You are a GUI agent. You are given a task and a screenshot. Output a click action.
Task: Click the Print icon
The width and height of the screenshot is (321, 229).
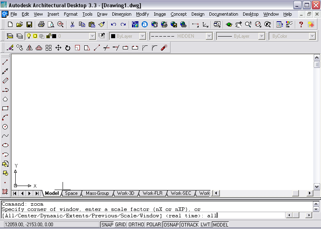point(41,25)
